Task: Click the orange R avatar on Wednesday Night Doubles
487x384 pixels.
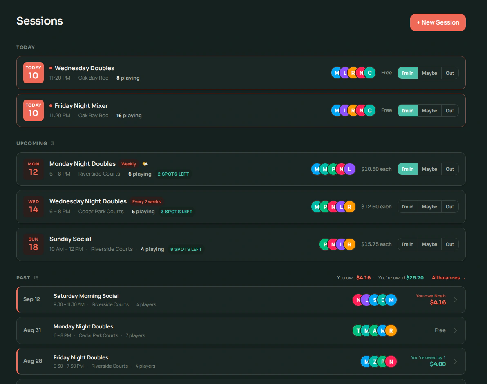Action: 350,207
